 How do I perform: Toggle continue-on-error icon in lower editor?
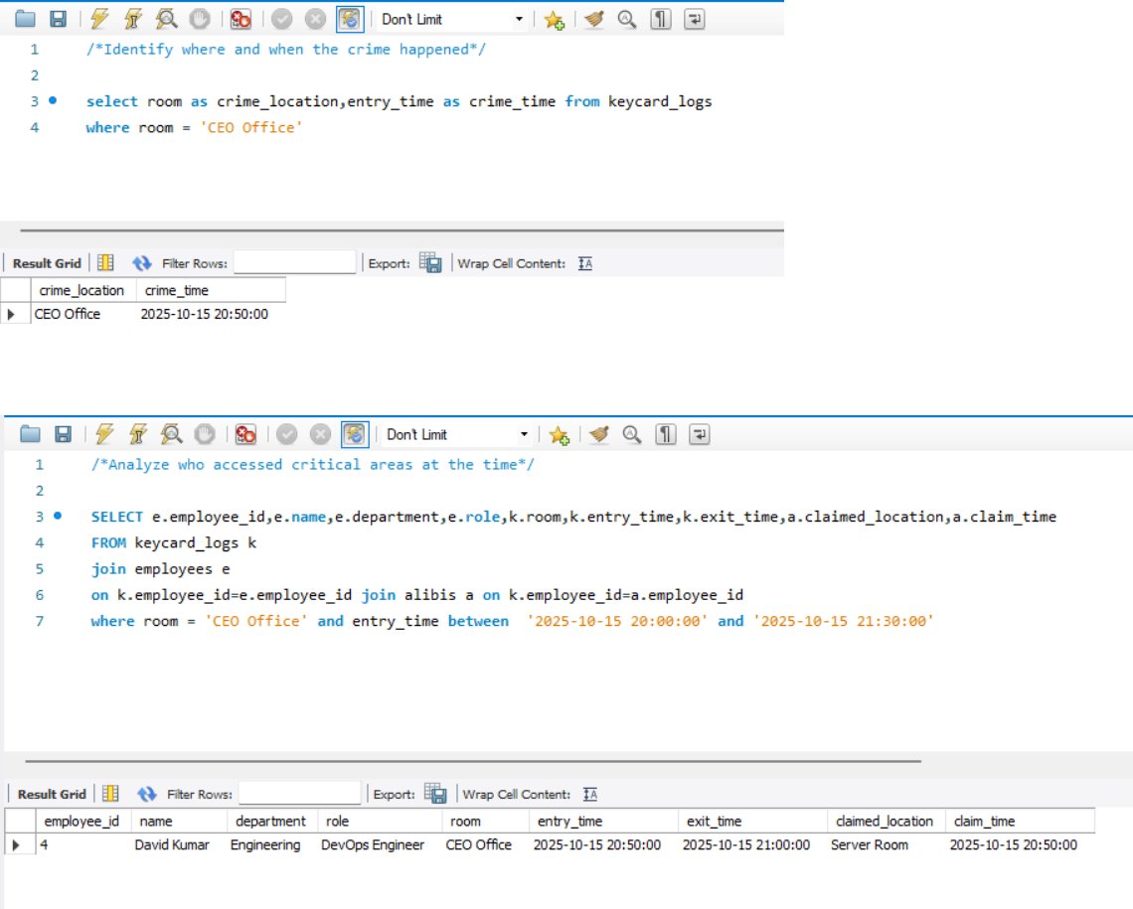point(244,434)
